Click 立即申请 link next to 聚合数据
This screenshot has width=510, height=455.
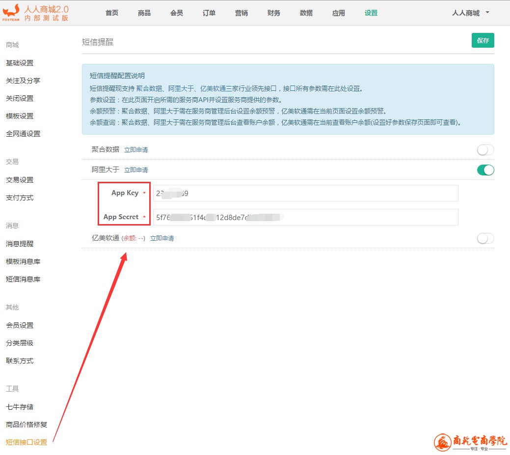(x=136, y=150)
